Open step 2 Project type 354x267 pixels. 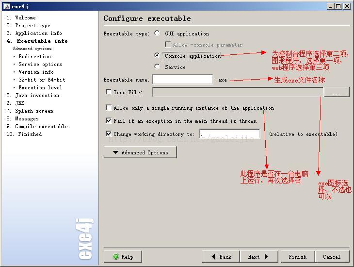point(29,25)
